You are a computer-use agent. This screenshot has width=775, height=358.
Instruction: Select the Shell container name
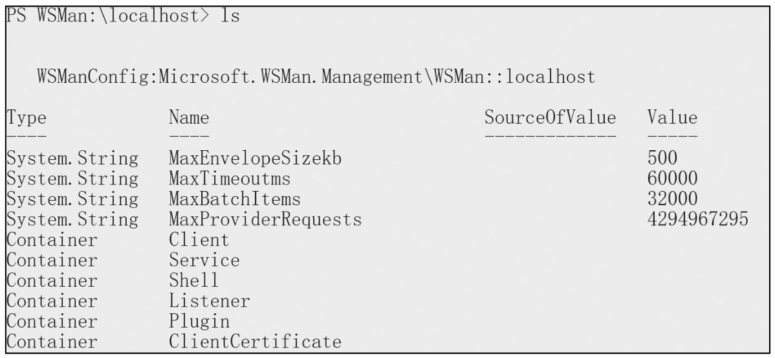(x=194, y=280)
